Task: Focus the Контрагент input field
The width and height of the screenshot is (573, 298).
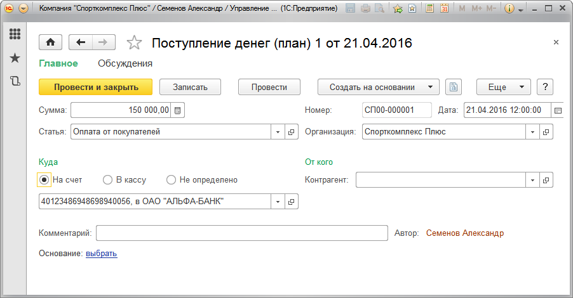Action: pos(441,180)
